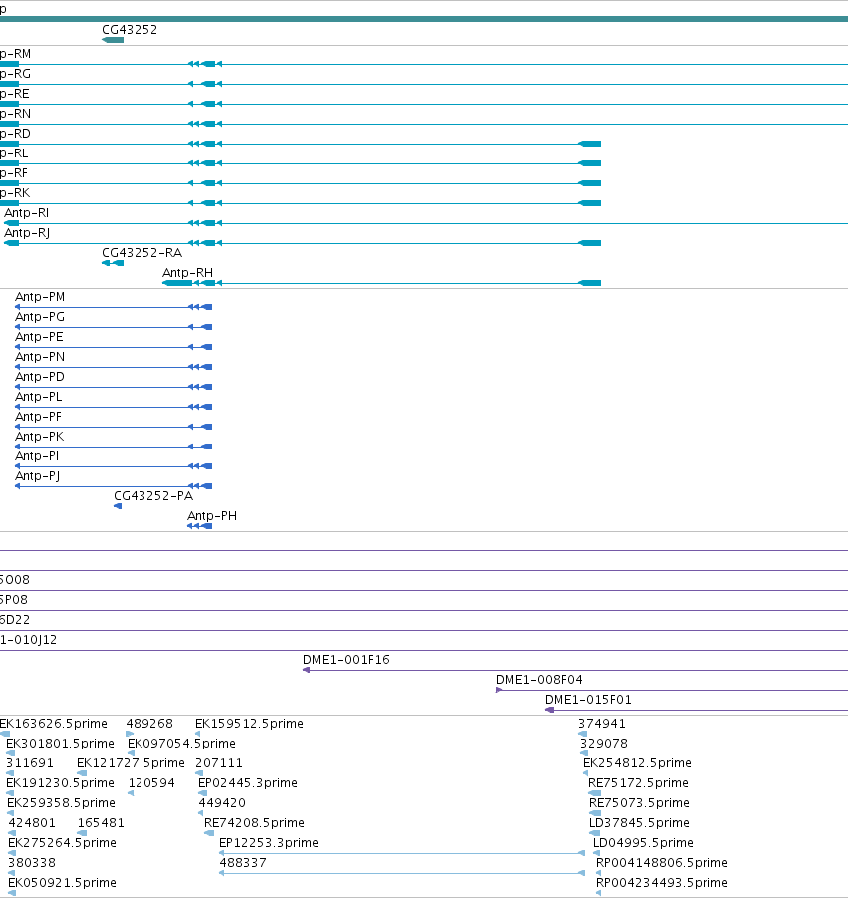Open the 488337 EST label
This screenshot has width=848, height=898.
click(x=243, y=863)
